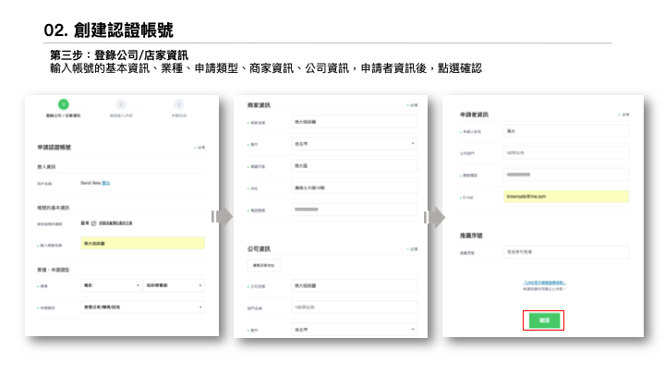This screenshot has height=374, width=665.
Task: Click the step 3 circle in progress bar
Action: pyautogui.click(x=178, y=105)
